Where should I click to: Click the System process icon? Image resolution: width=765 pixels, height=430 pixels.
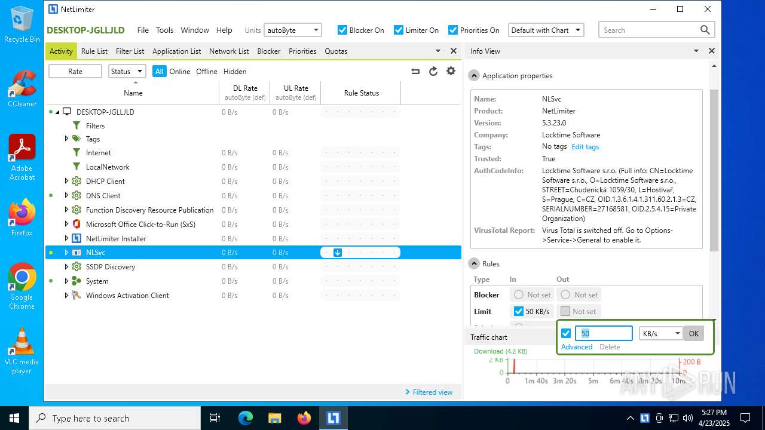(76, 281)
